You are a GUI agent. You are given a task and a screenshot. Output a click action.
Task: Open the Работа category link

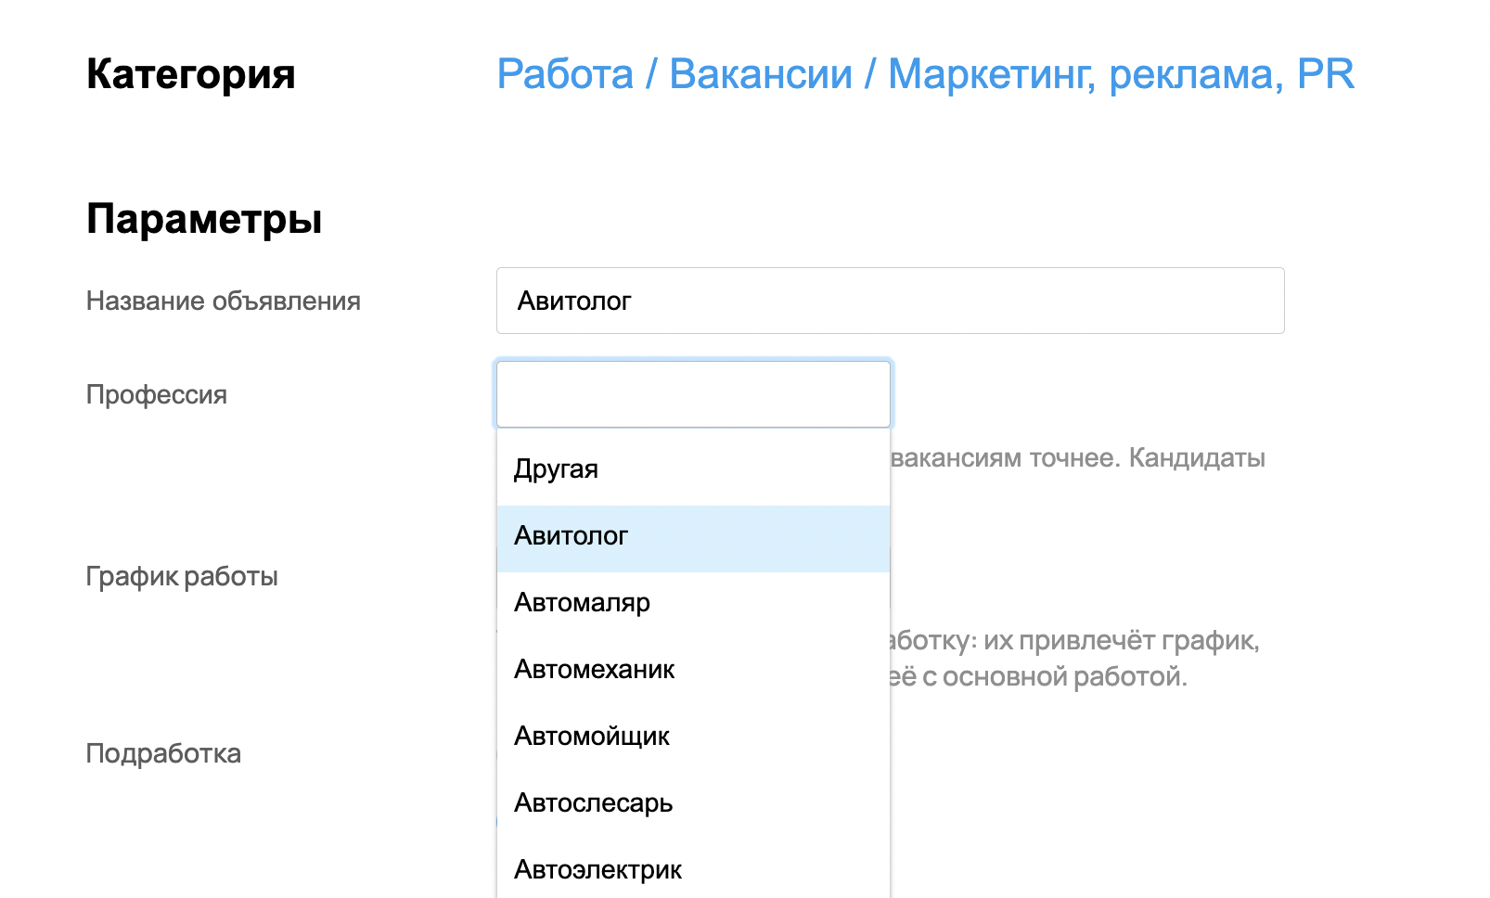coord(564,74)
